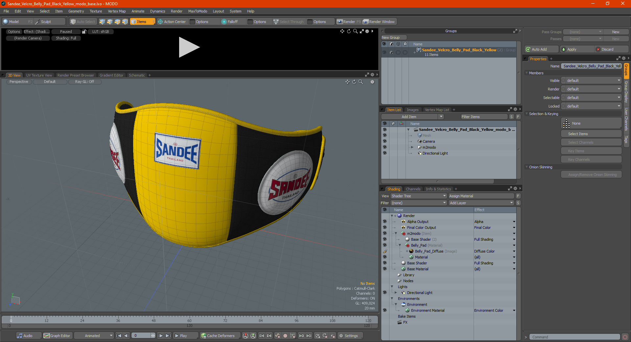The width and height of the screenshot is (631, 342).
Task: Open the Selectable dropdown
Action: (x=591, y=98)
